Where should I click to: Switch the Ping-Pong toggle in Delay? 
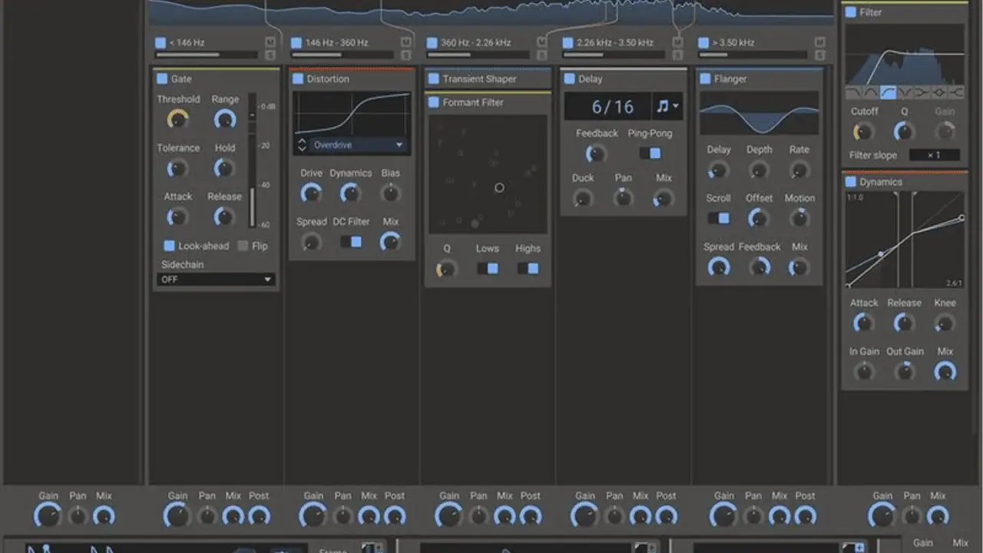coord(650,153)
